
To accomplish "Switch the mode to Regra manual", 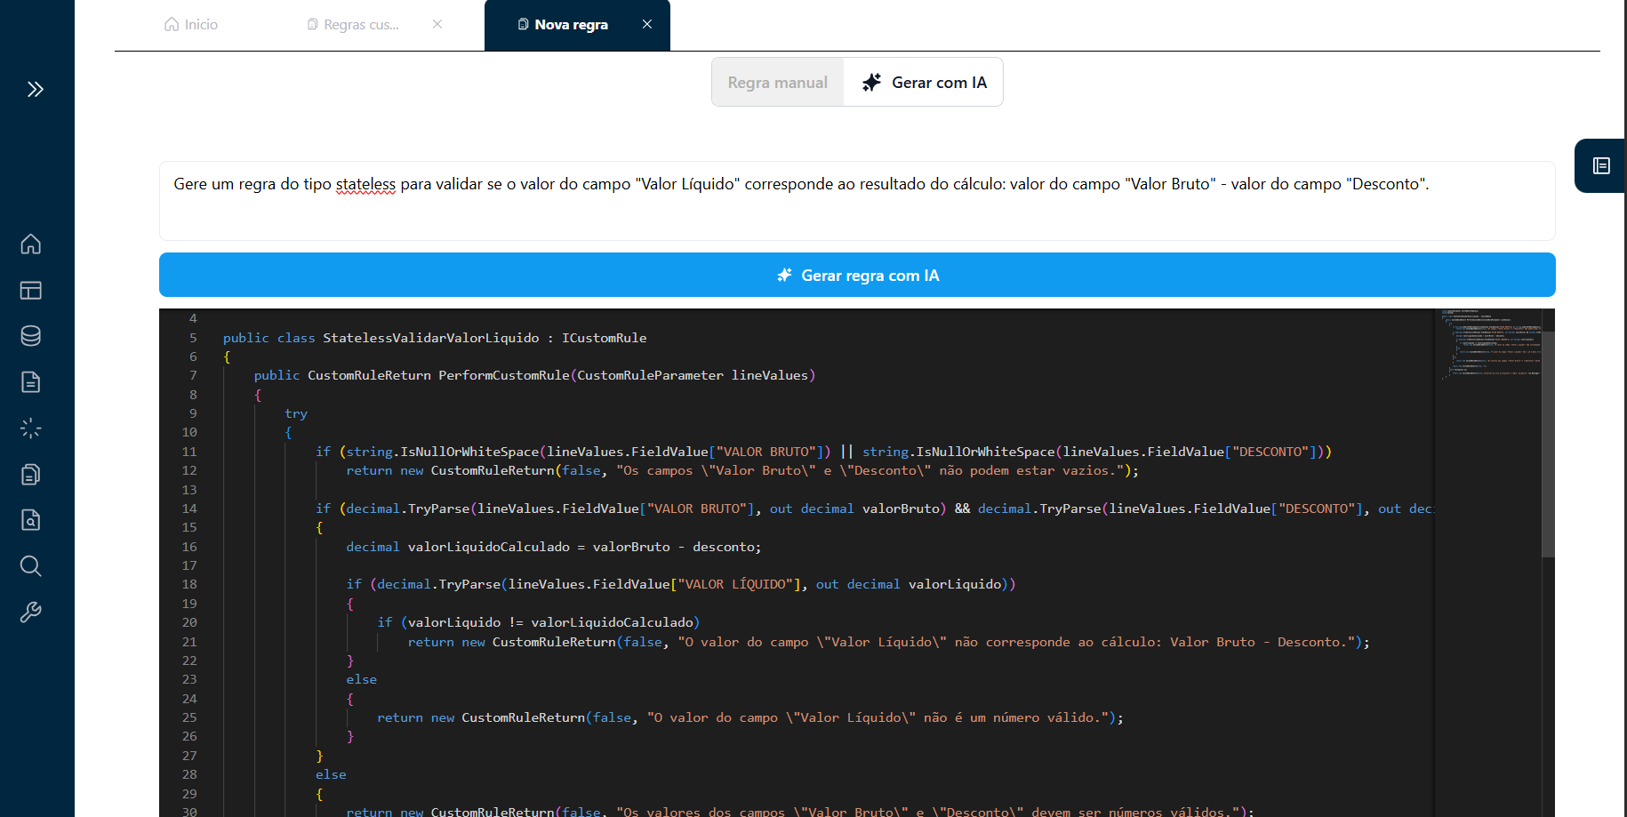I will pyautogui.click(x=777, y=82).
